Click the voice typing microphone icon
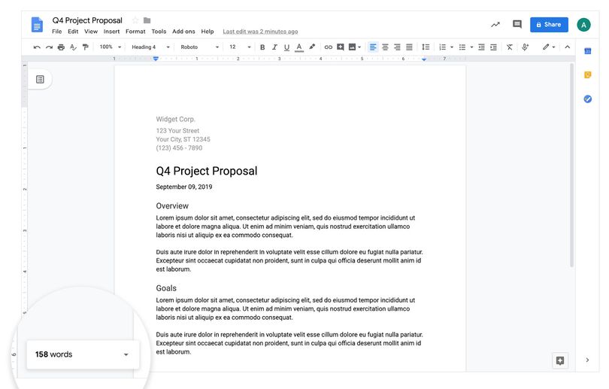This screenshot has height=389, width=609. pos(525,47)
